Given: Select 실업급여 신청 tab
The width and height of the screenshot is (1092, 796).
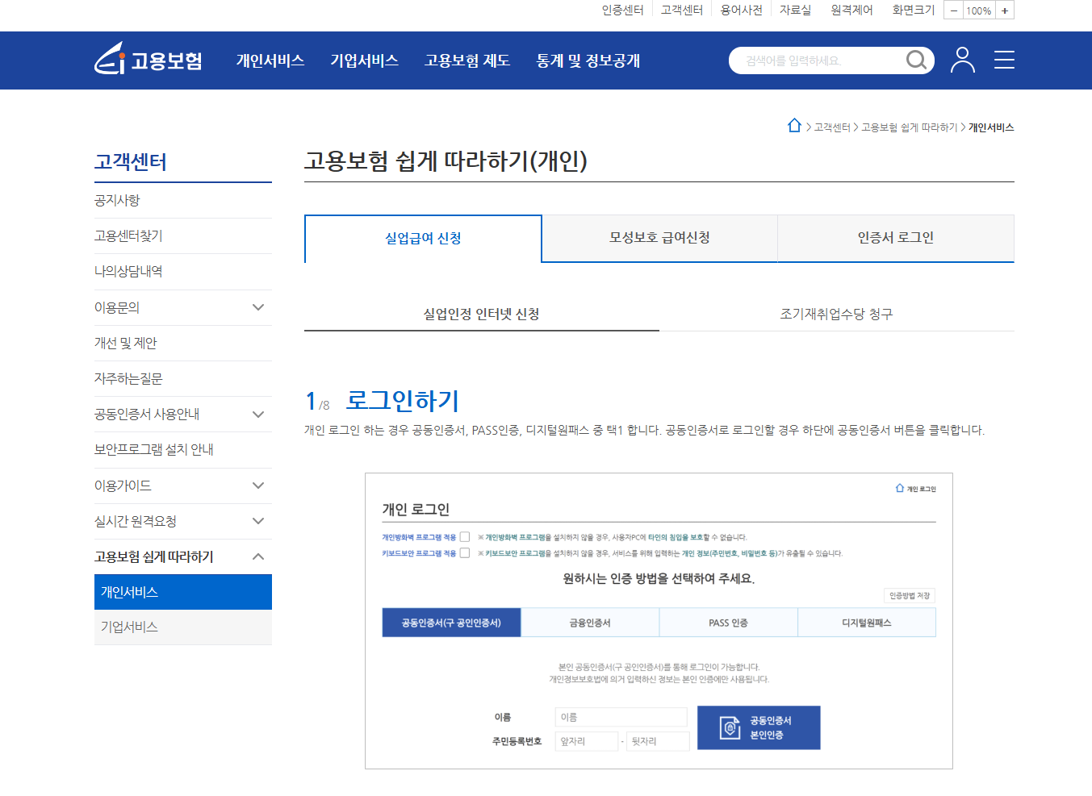Looking at the screenshot, I should (x=423, y=239).
